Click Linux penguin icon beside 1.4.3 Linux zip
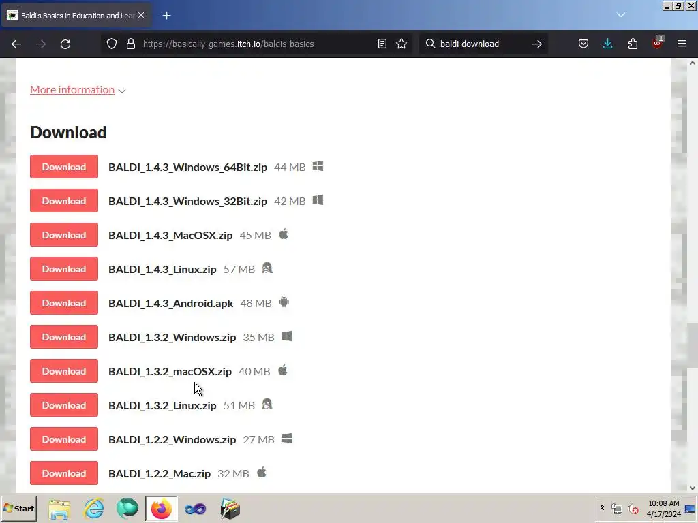This screenshot has height=523, width=698. tap(267, 268)
